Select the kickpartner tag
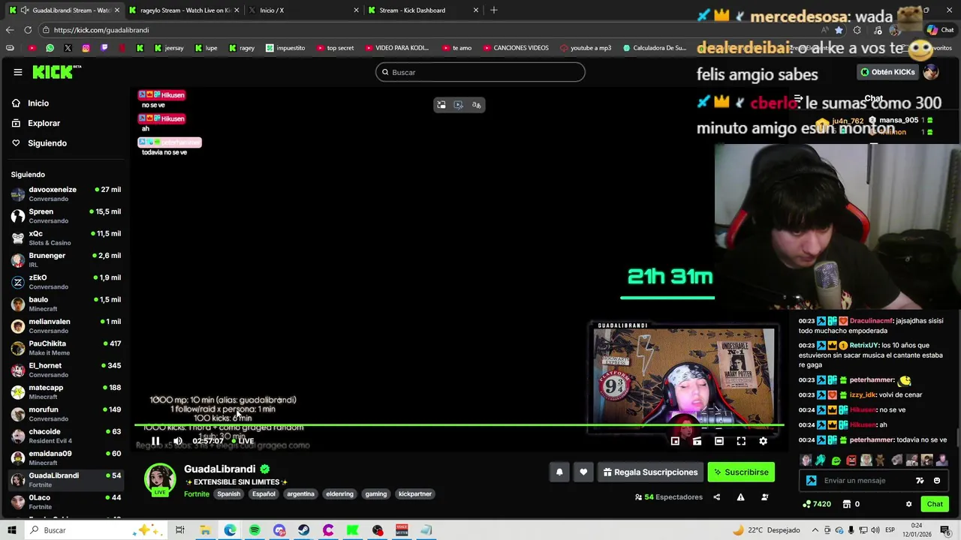 point(415,493)
